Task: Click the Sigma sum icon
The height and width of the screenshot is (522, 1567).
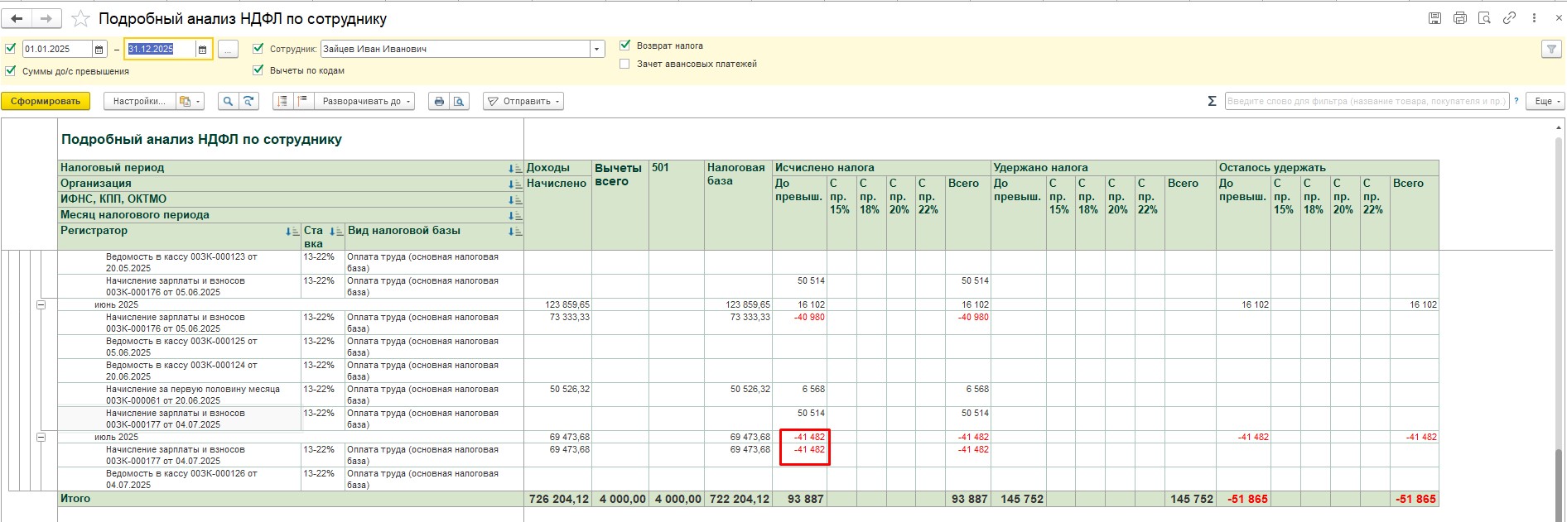Action: (x=1212, y=101)
